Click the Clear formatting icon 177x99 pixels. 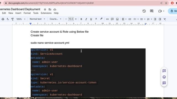click(165, 19)
